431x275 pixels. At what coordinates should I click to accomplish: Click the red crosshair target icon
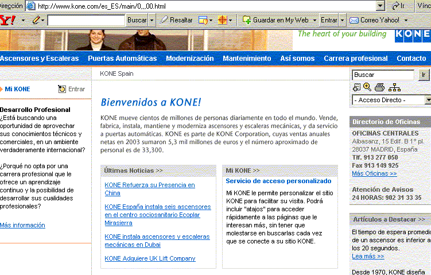[x=222, y=20]
